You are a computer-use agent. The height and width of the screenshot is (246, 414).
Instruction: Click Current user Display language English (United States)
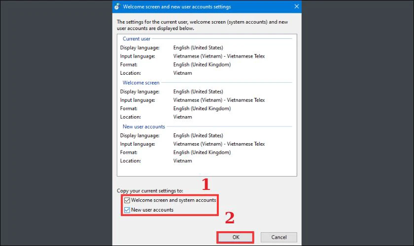[x=198, y=48]
